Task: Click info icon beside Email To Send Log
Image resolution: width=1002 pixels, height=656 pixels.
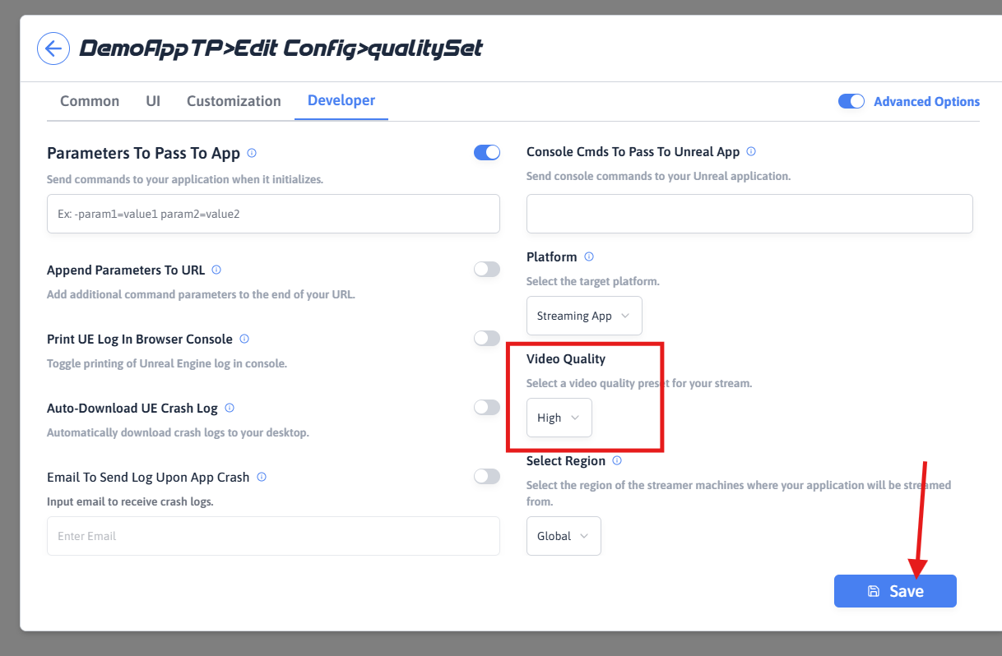Action: click(x=261, y=477)
